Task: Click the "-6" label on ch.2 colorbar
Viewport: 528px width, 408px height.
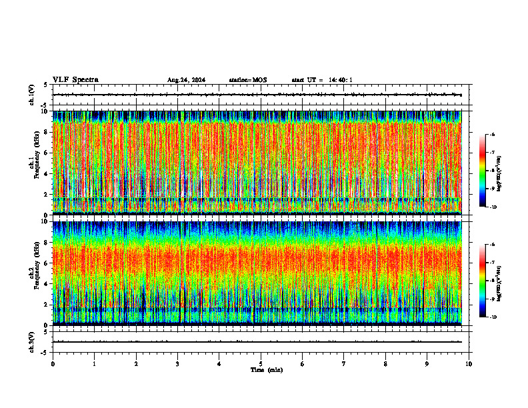Action: tap(492, 245)
